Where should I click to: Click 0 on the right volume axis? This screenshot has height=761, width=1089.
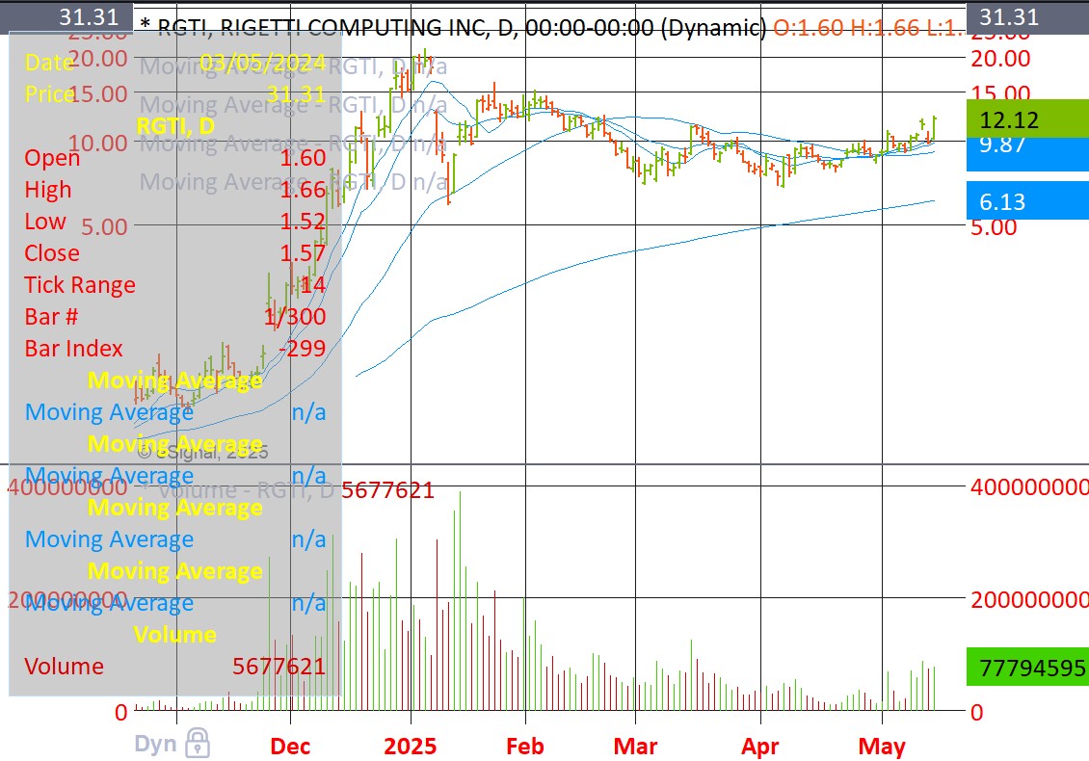click(976, 713)
